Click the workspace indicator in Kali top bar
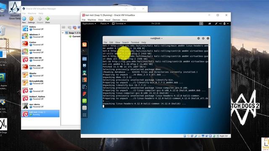 coord(201,23)
